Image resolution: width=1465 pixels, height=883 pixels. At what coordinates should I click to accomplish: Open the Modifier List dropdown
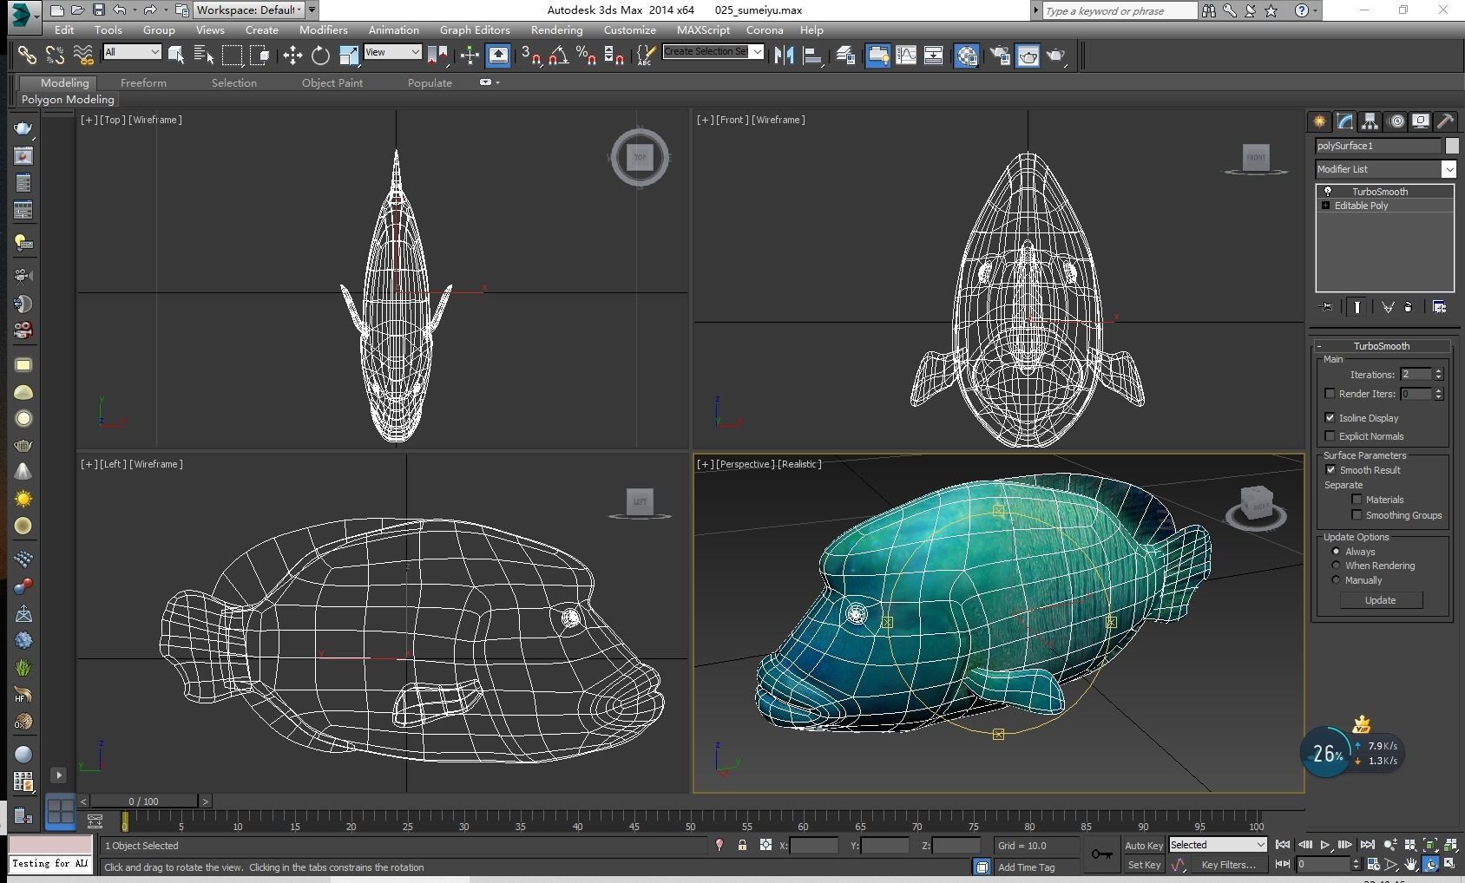click(1449, 169)
